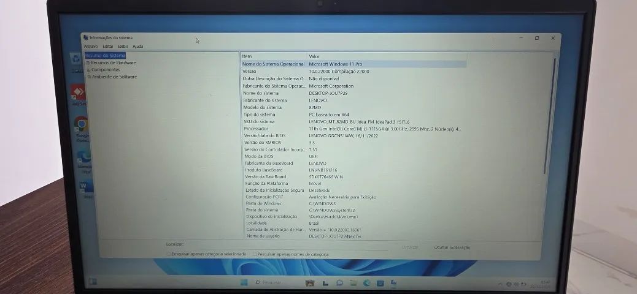Launch Google Chrome from the desktop

click(x=82, y=129)
